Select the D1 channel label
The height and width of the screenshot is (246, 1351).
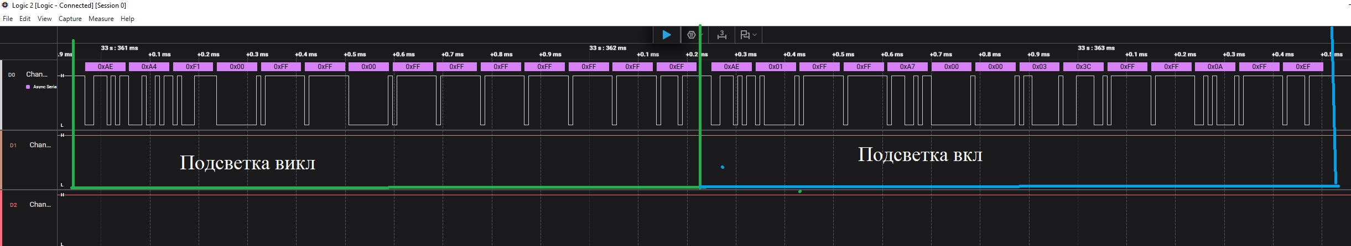(13, 146)
